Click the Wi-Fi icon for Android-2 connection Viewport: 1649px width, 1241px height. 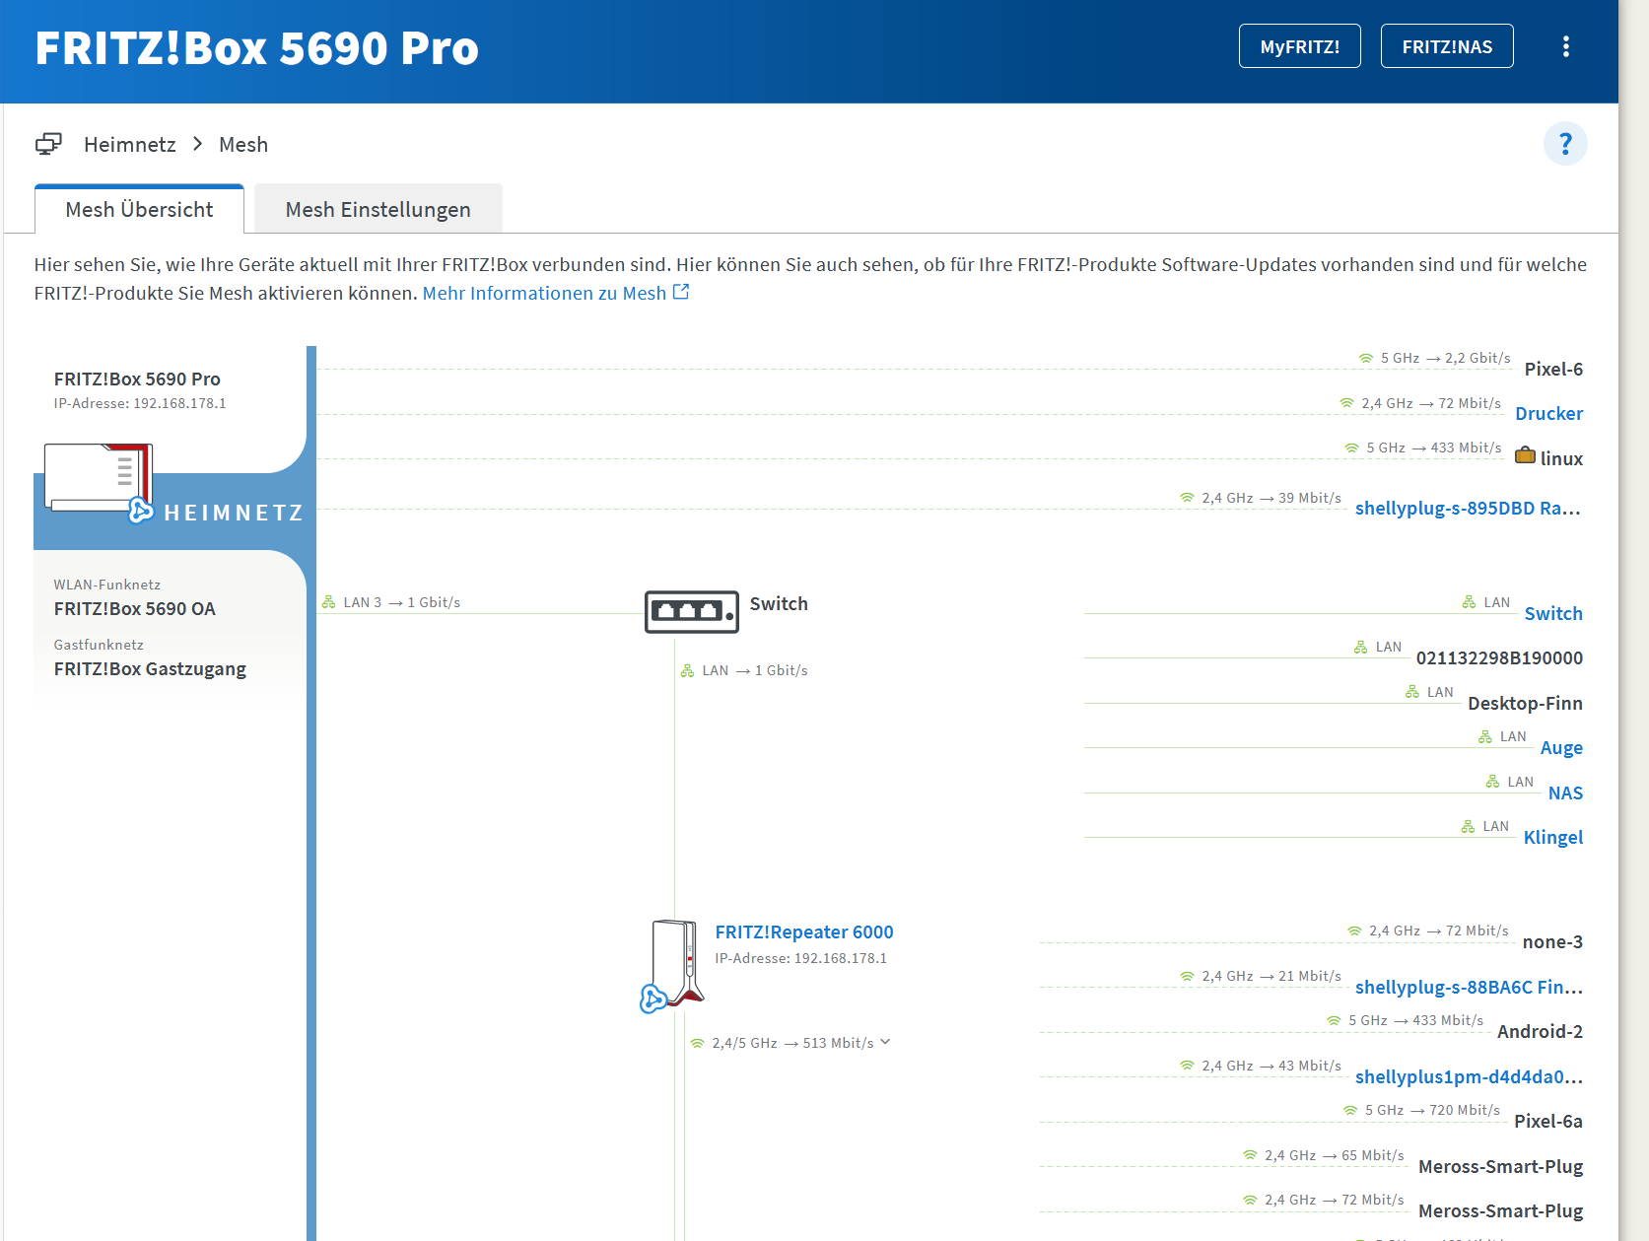coord(1334,1020)
